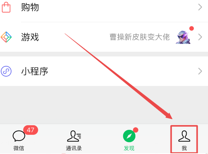The image size is (208, 154).
Task: Open the 游戏 row chevron arrow
Action: 200,37
